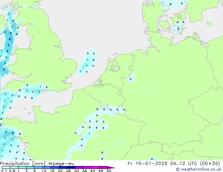Click the 'Fr 16-01-2026' date text
Screen dimensions: 223x172
pos(147,164)
